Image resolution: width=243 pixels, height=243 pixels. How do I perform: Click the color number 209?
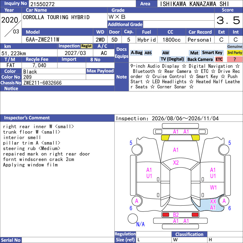(27, 77)
